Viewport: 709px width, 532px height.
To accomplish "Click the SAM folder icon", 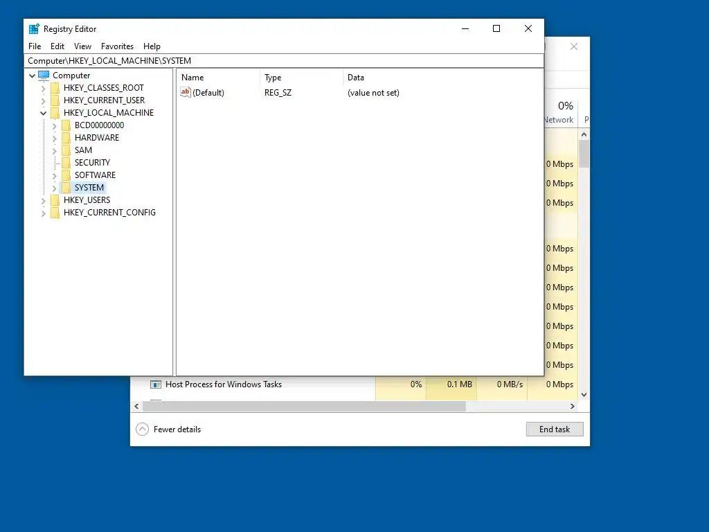I will tap(66, 150).
